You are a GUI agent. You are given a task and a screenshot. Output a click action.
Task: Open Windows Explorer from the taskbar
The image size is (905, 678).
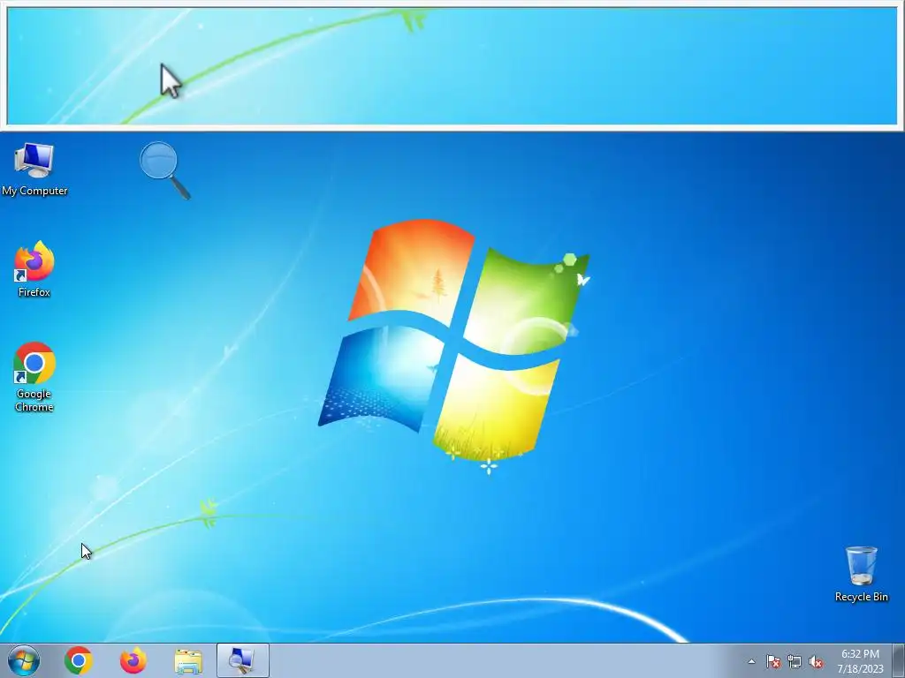188,661
